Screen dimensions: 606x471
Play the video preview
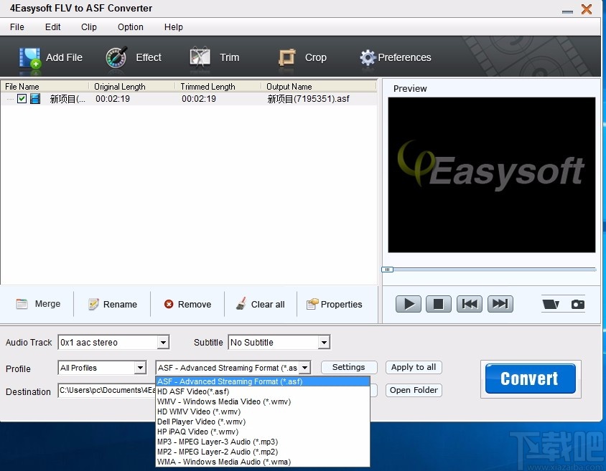pyautogui.click(x=408, y=304)
